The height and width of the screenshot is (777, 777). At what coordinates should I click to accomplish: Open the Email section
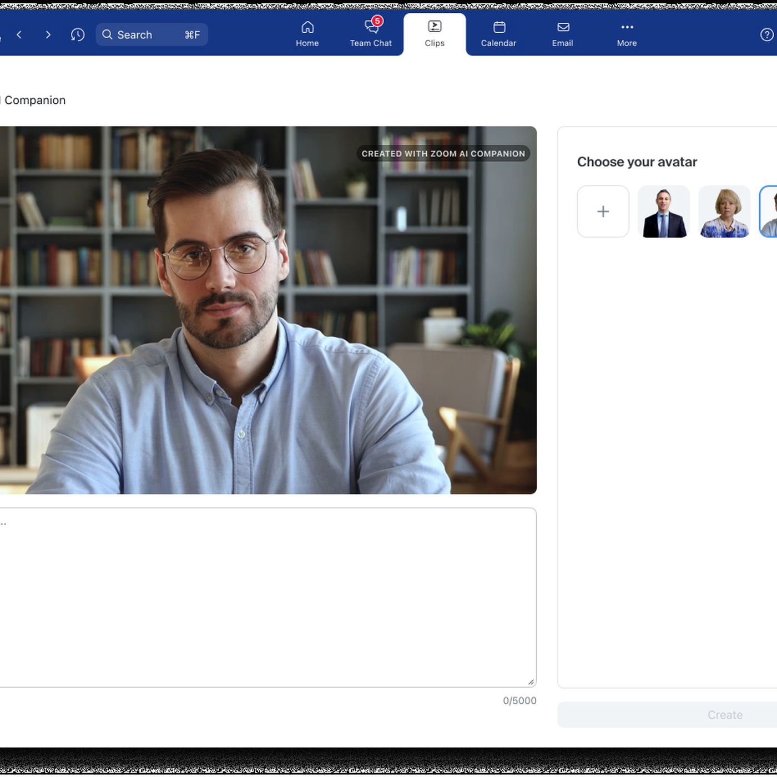click(x=562, y=33)
